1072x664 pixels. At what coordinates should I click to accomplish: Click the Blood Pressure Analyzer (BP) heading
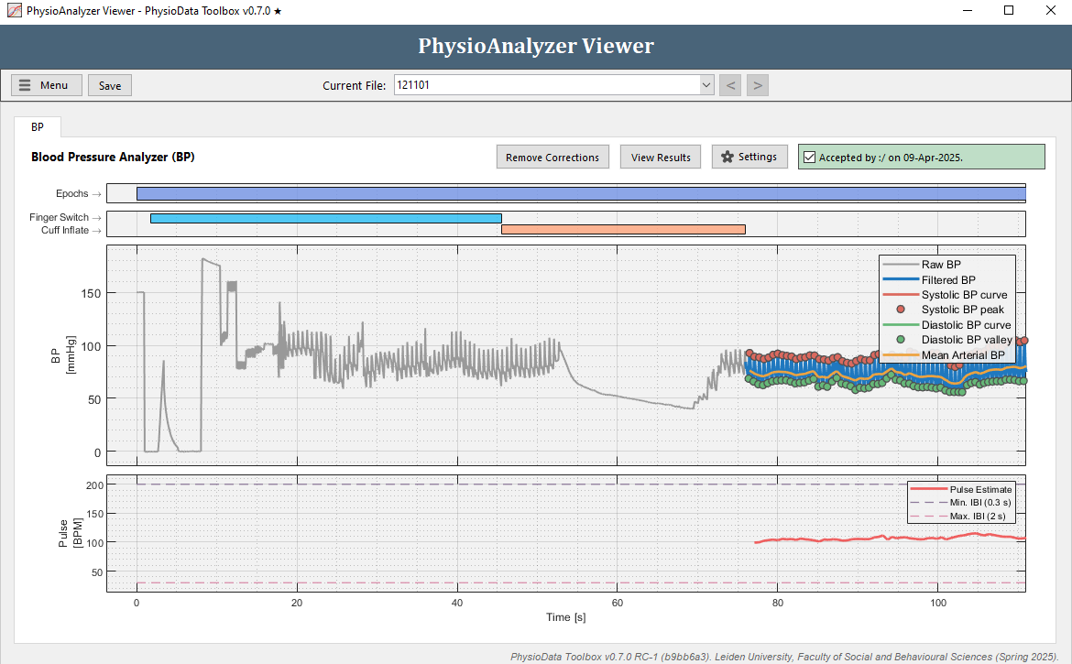click(113, 158)
